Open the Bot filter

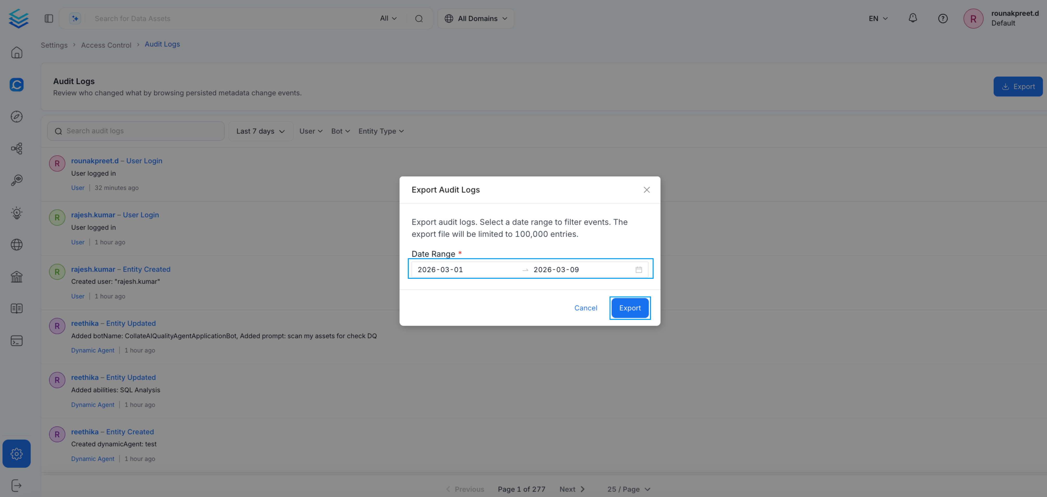[340, 131]
